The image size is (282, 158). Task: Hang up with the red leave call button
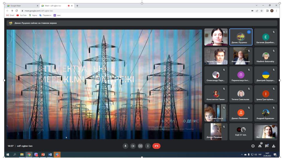click(156, 146)
